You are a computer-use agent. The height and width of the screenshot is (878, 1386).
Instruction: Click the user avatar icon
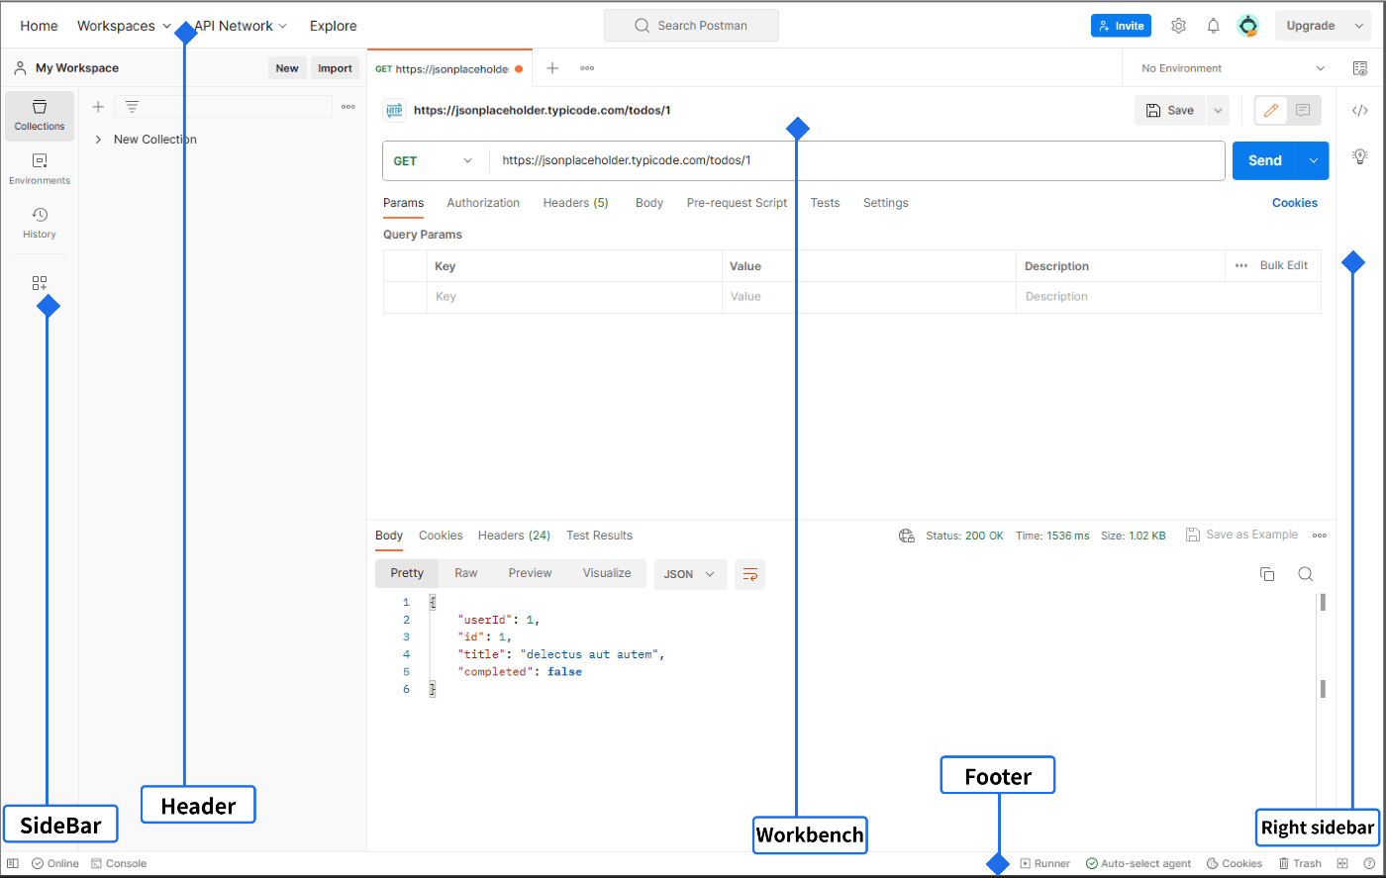(x=1248, y=26)
